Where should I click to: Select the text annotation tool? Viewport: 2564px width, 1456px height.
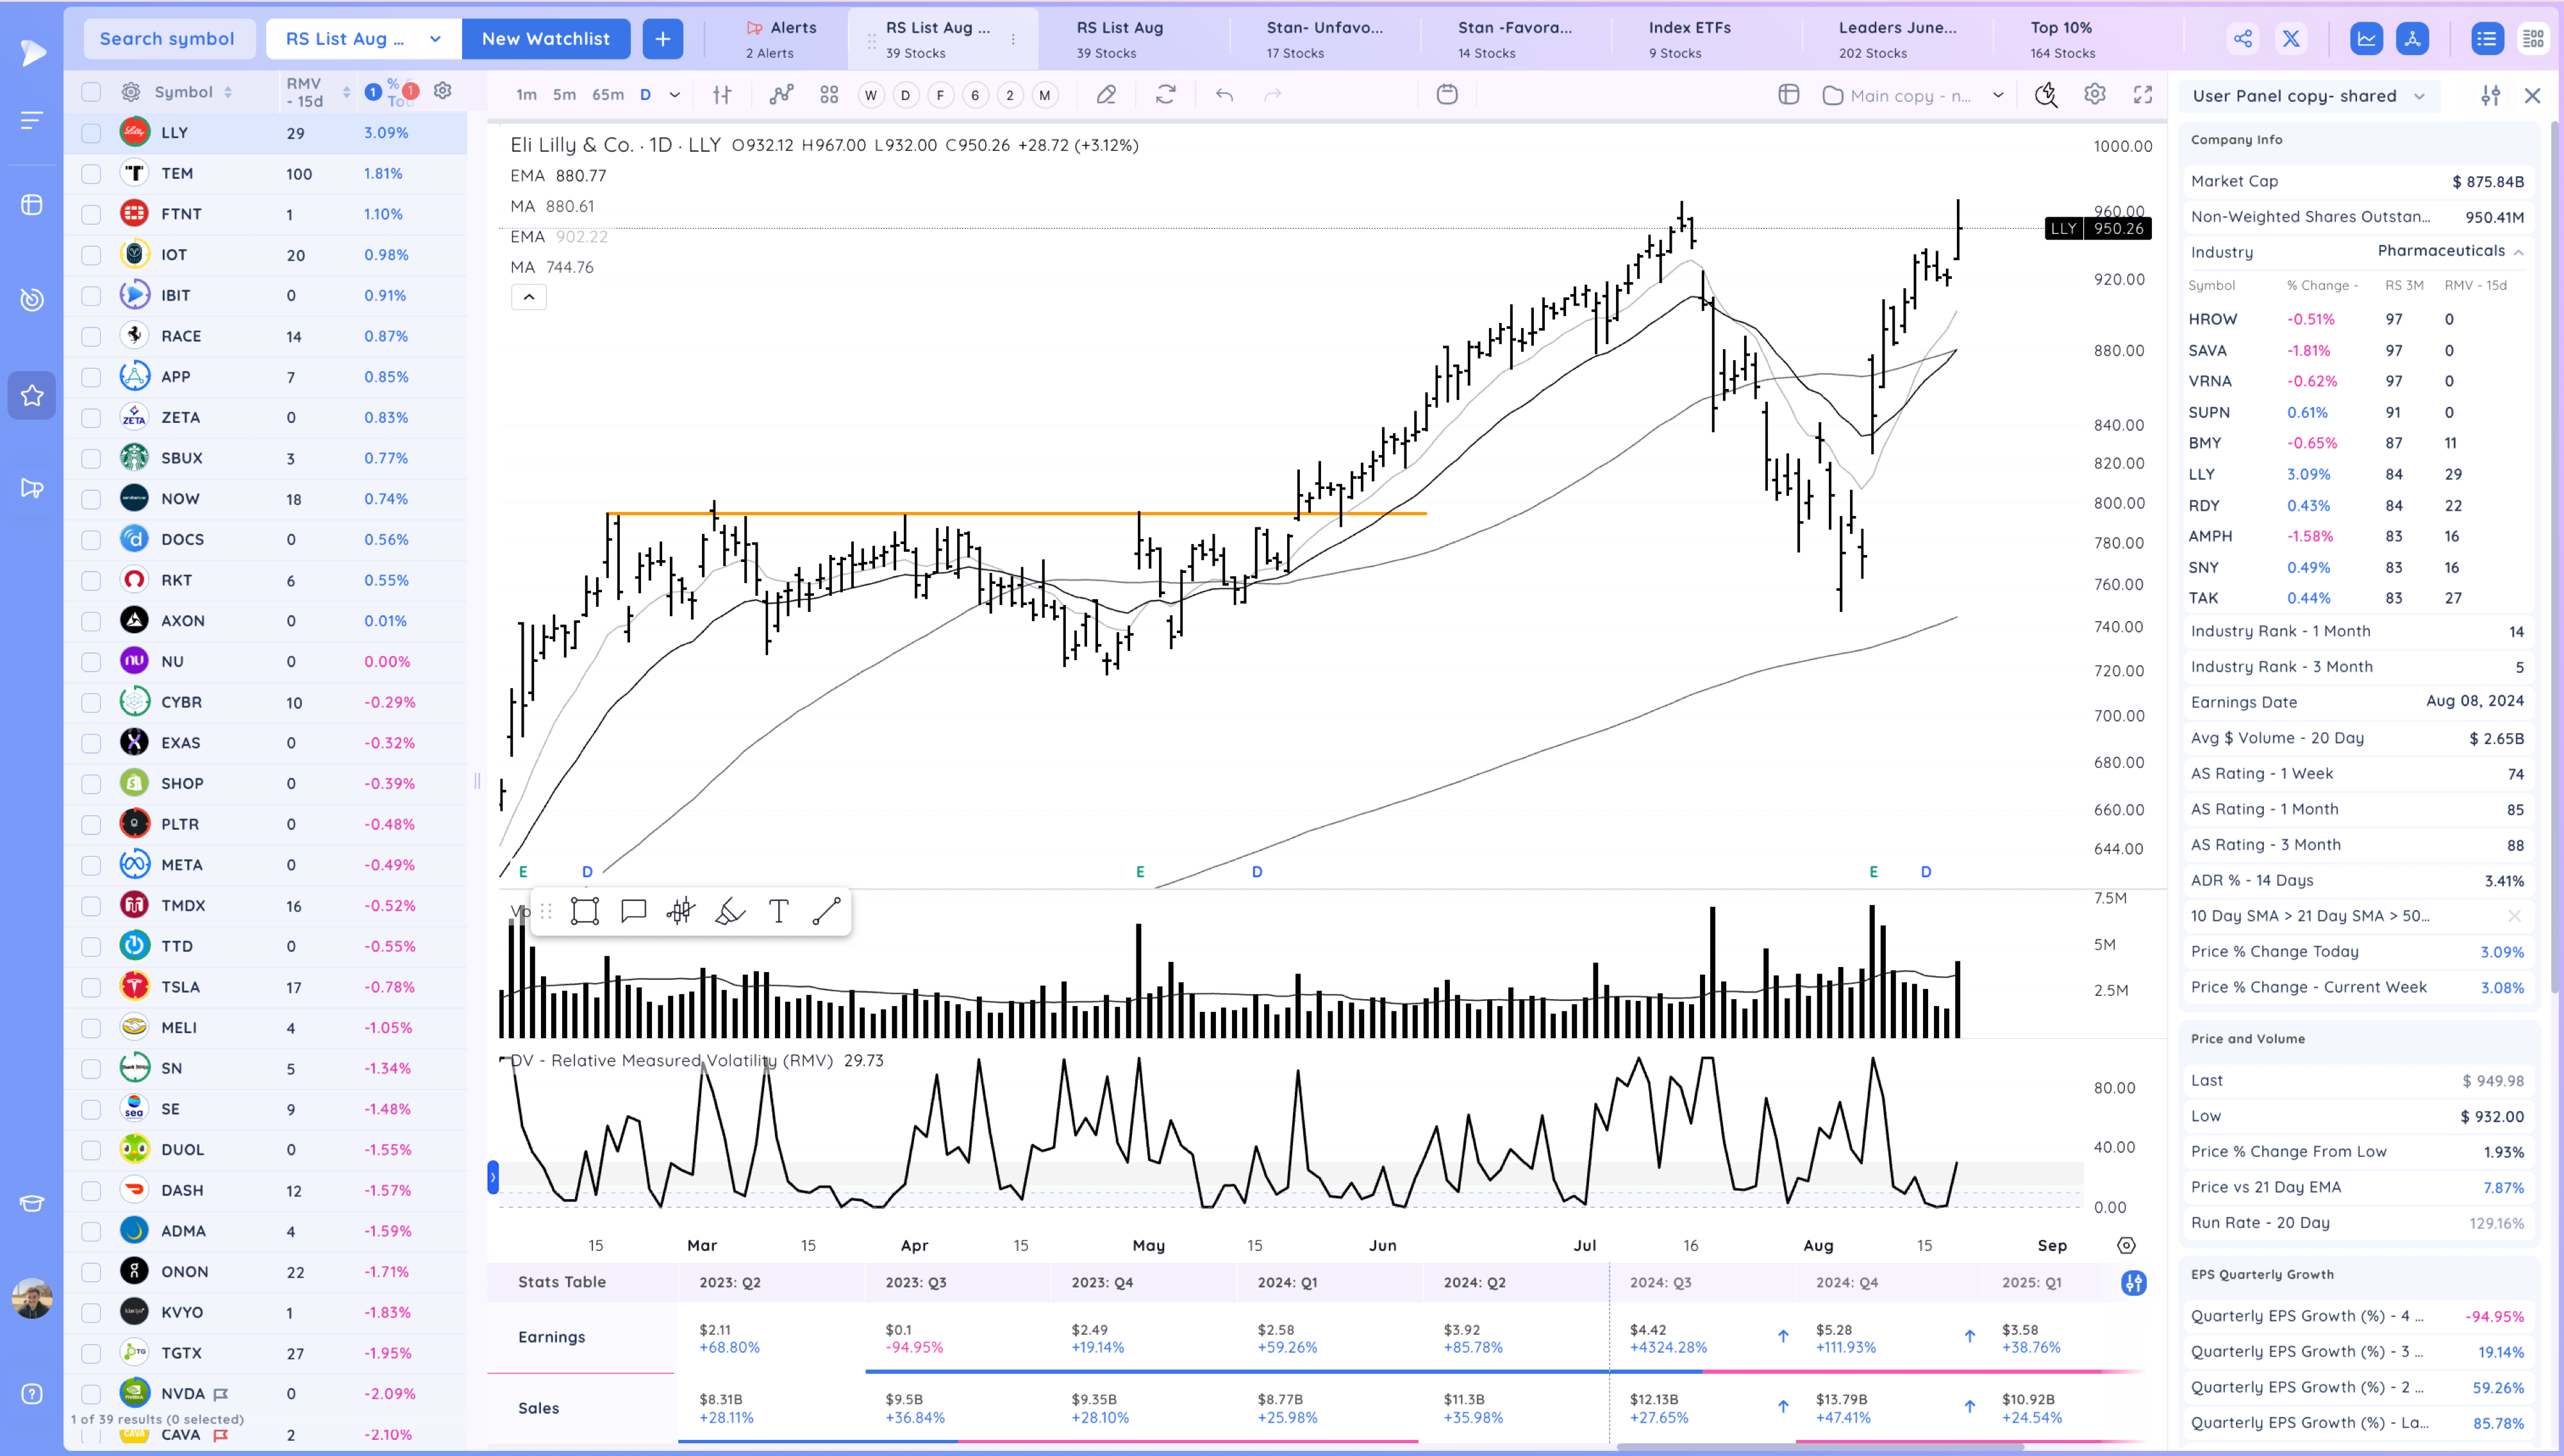point(778,911)
